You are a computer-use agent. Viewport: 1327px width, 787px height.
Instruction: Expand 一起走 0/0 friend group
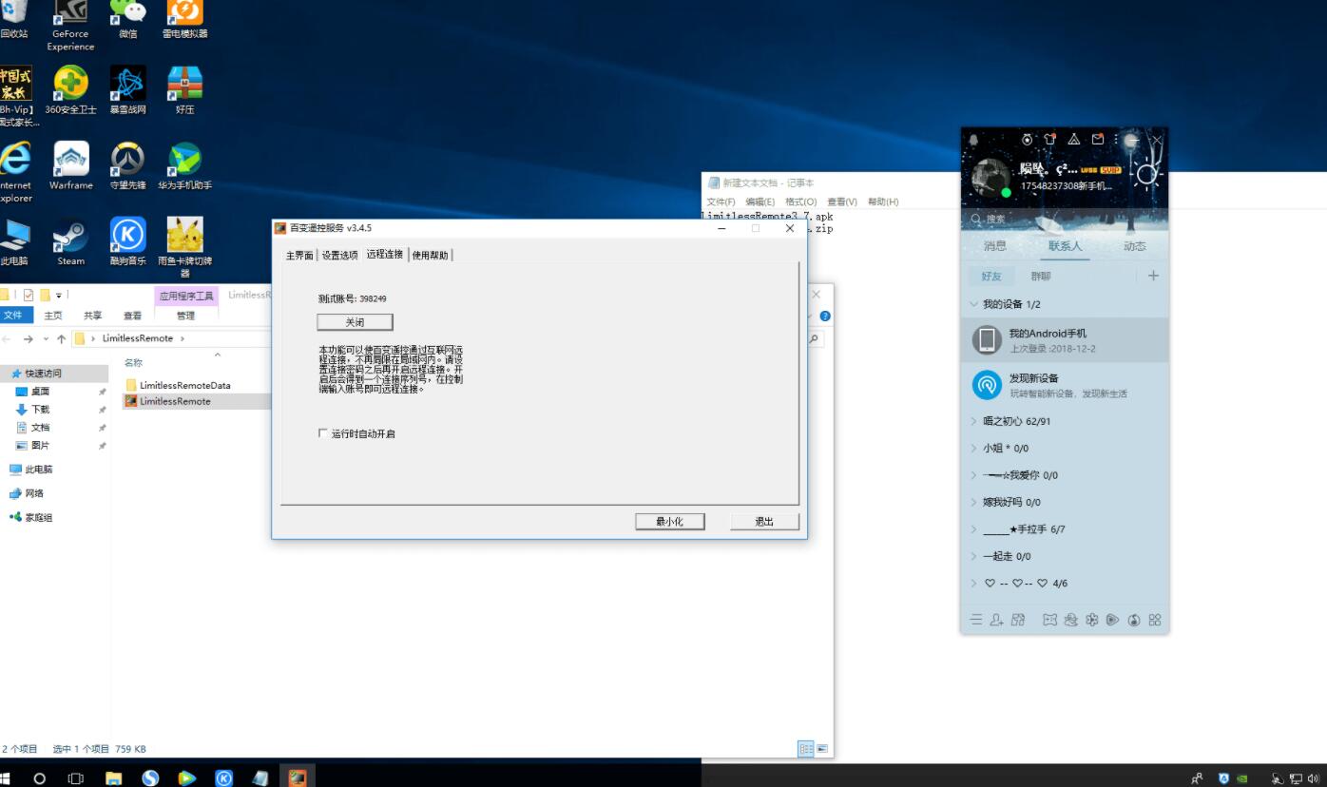pos(973,556)
